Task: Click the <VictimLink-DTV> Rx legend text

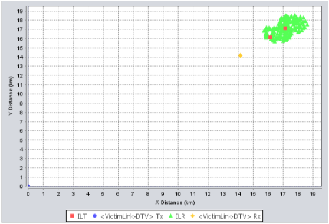Action: click(229, 216)
